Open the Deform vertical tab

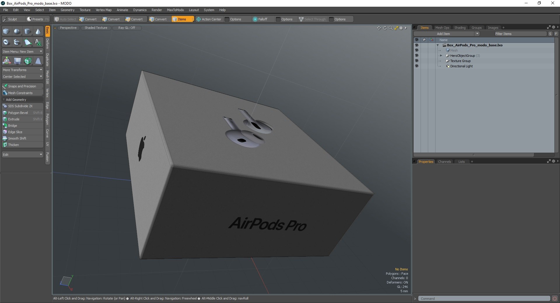coord(48,44)
